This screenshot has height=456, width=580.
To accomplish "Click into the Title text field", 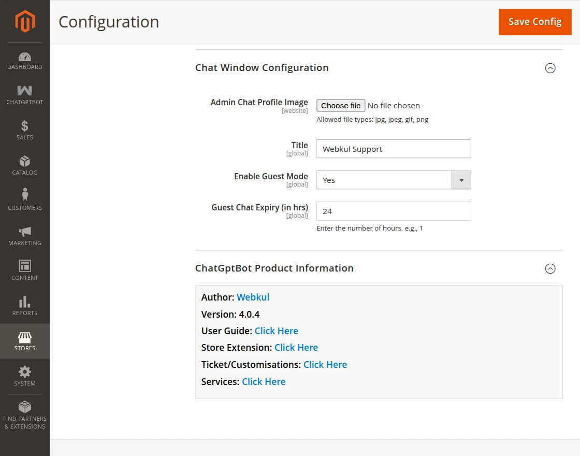I will point(394,149).
